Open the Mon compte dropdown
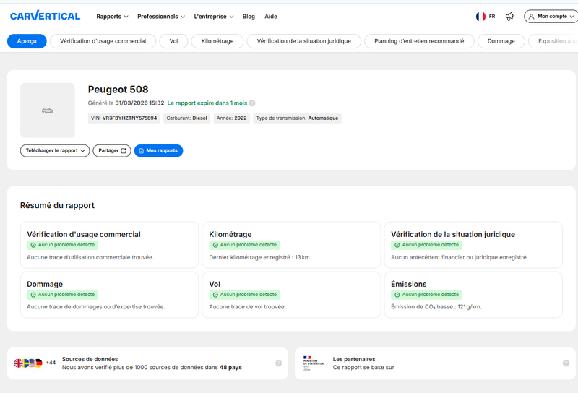 point(551,17)
